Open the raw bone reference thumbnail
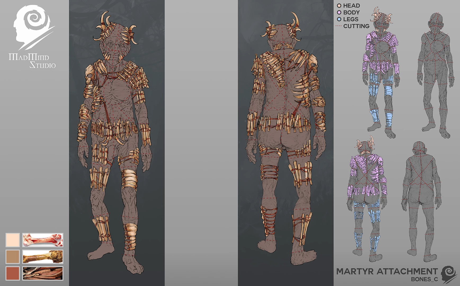Image resolution: width=460 pixels, height=286 pixels. [43, 240]
